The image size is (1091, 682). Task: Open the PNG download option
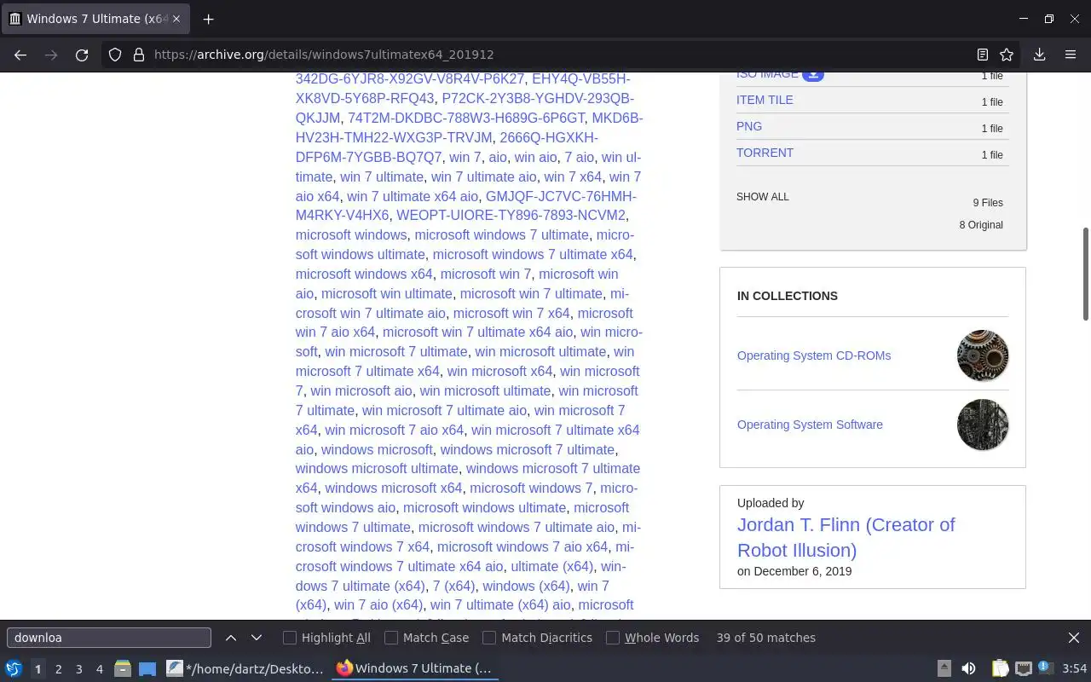(749, 126)
